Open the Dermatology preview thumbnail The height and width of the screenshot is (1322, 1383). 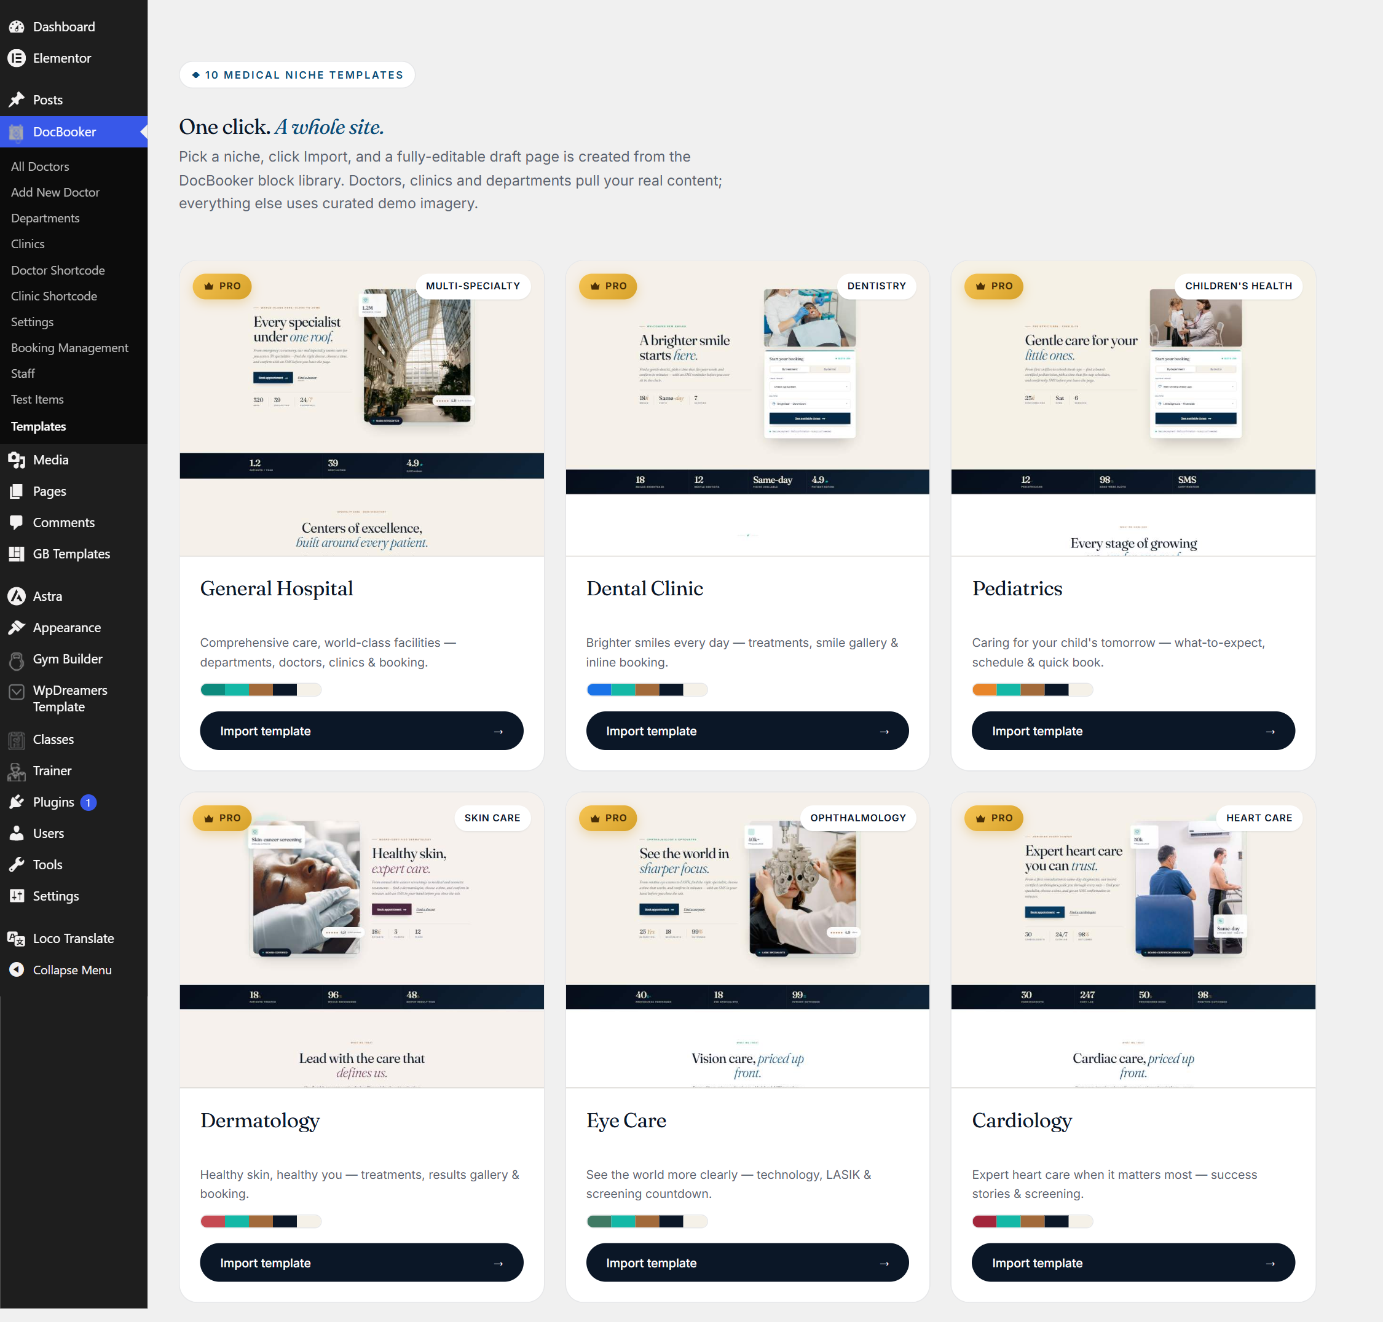[x=362, y=941]
